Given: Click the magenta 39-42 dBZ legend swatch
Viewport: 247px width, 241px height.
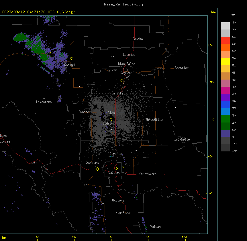Looking at the screenshot, I should tap(225, 90).
